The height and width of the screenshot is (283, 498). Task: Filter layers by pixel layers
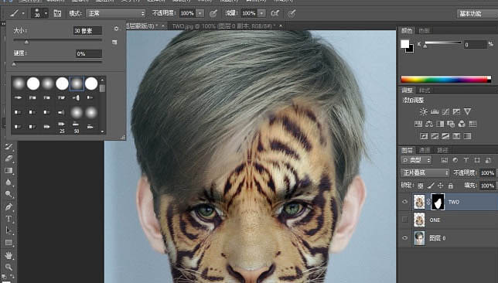point(445,160)
